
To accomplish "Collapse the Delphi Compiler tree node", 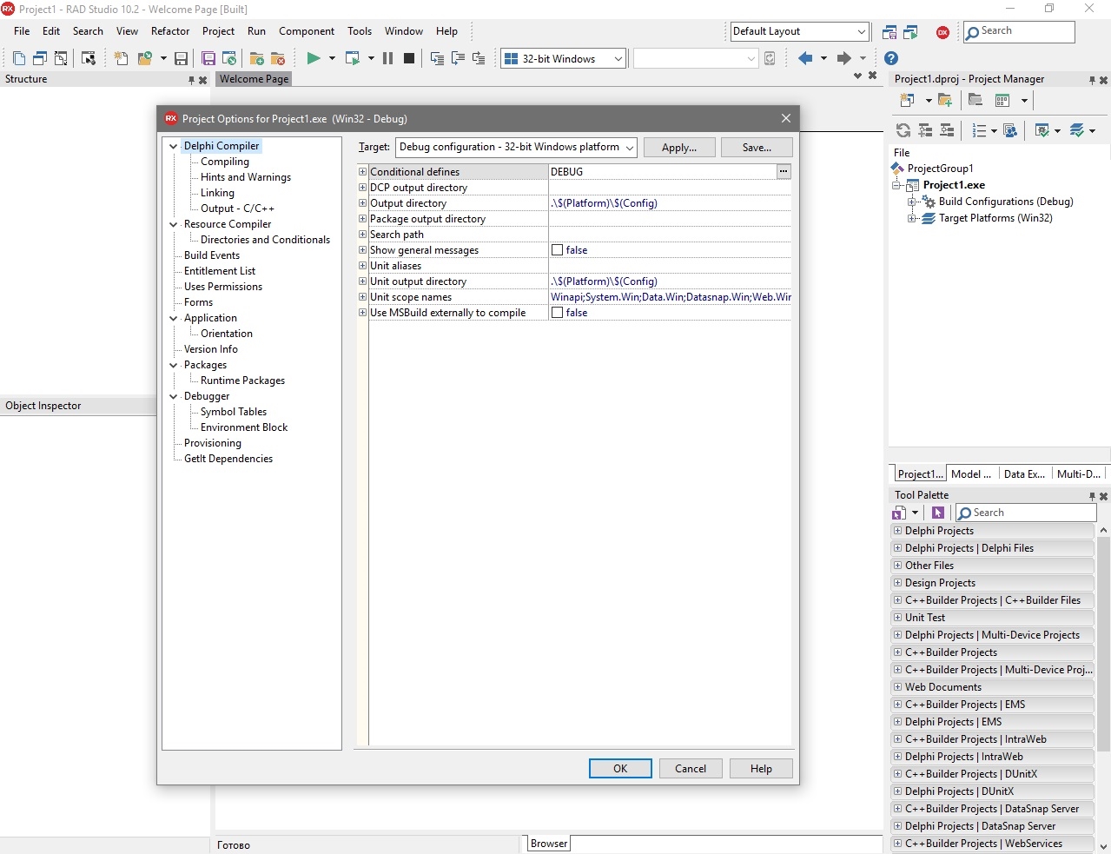I will coord(174,146).
